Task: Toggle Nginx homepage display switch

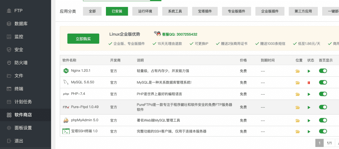Action: tap(323, 71)
